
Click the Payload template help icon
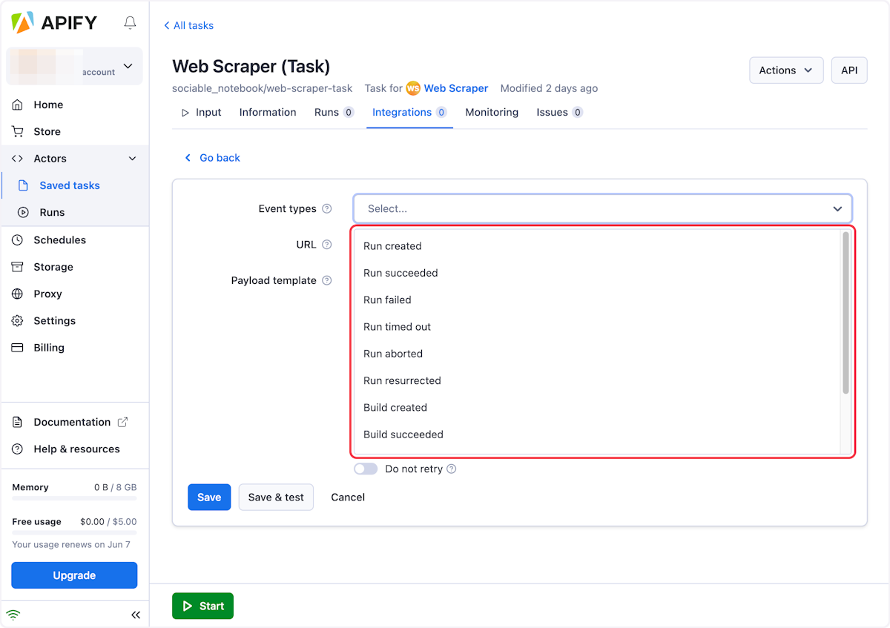[x=327, y=281]
